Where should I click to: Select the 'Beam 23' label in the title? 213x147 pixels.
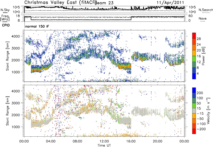pos(104,3)
